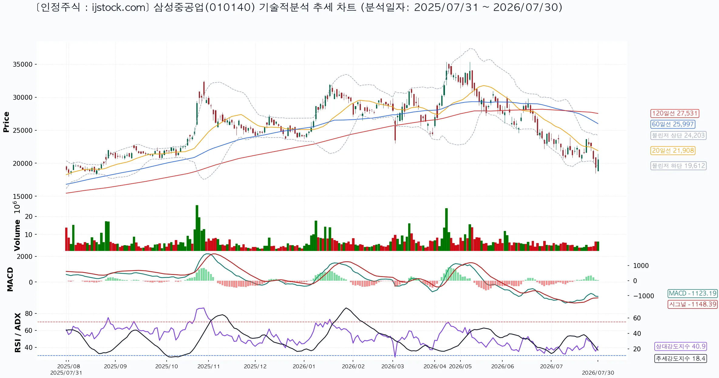Click the 2026/03 date axis label
Image resolution: width=719 pixels, height=378 pixels.
[393, 366]
